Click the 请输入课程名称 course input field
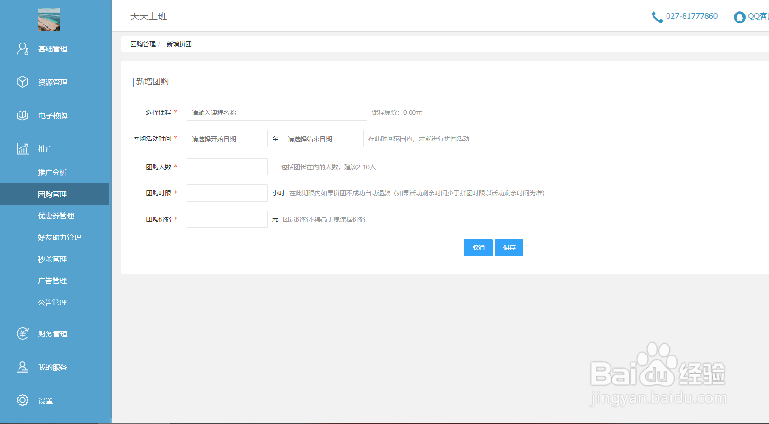The width and height of the screenshot is (769, 424). (x=277, y=112)
